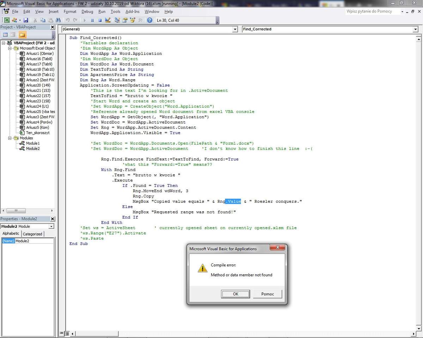The height and width of the screenshot is (338, 423).
Task: Click the Full Module View icon at code window bottom
Action: 67,333
